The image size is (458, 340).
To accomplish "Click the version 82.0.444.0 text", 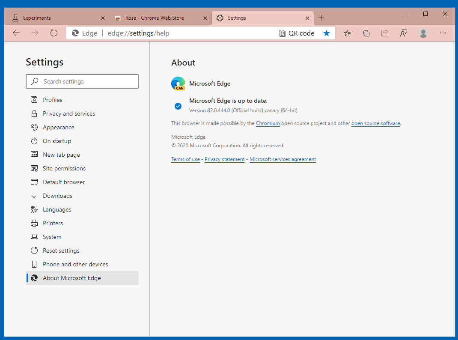I will click(x=243, y=110).
